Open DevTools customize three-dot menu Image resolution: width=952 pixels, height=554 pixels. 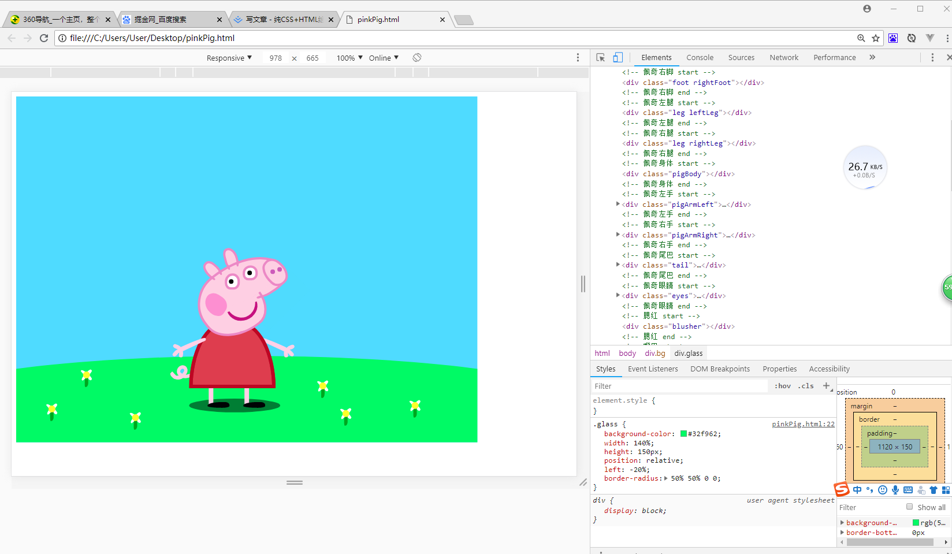point(932,58)
